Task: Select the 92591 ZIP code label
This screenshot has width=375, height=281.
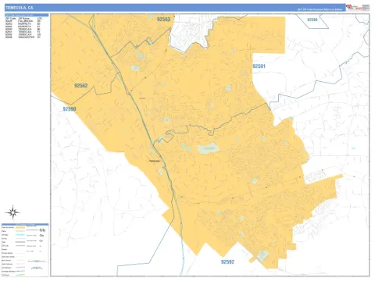Action: pyautogui.click(x=259, y=66)
